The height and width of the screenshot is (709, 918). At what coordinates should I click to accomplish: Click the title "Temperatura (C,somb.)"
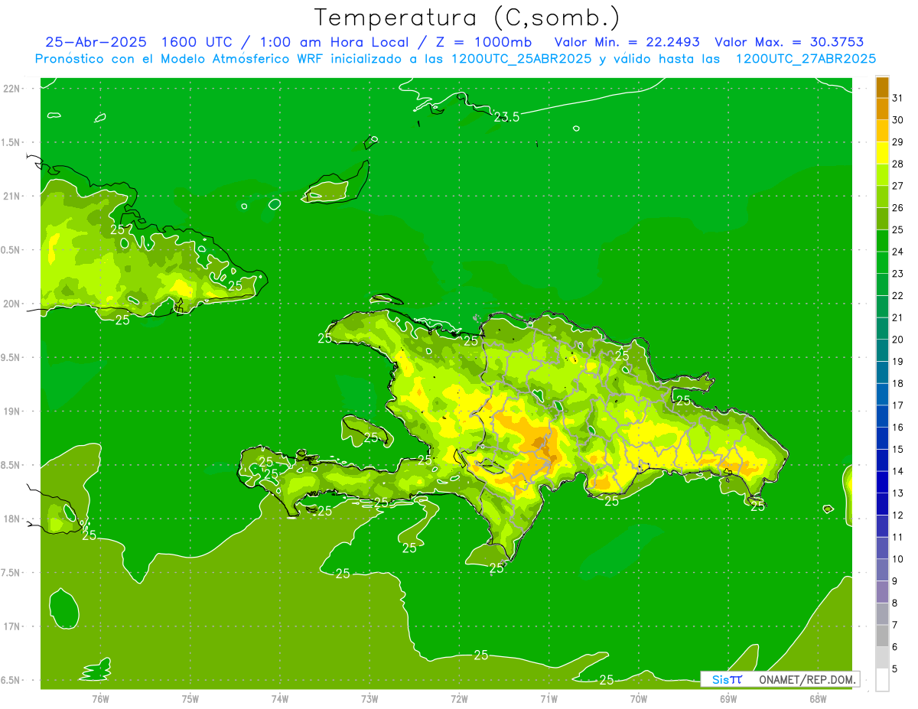pyautogui.click(x=467, y=18)
